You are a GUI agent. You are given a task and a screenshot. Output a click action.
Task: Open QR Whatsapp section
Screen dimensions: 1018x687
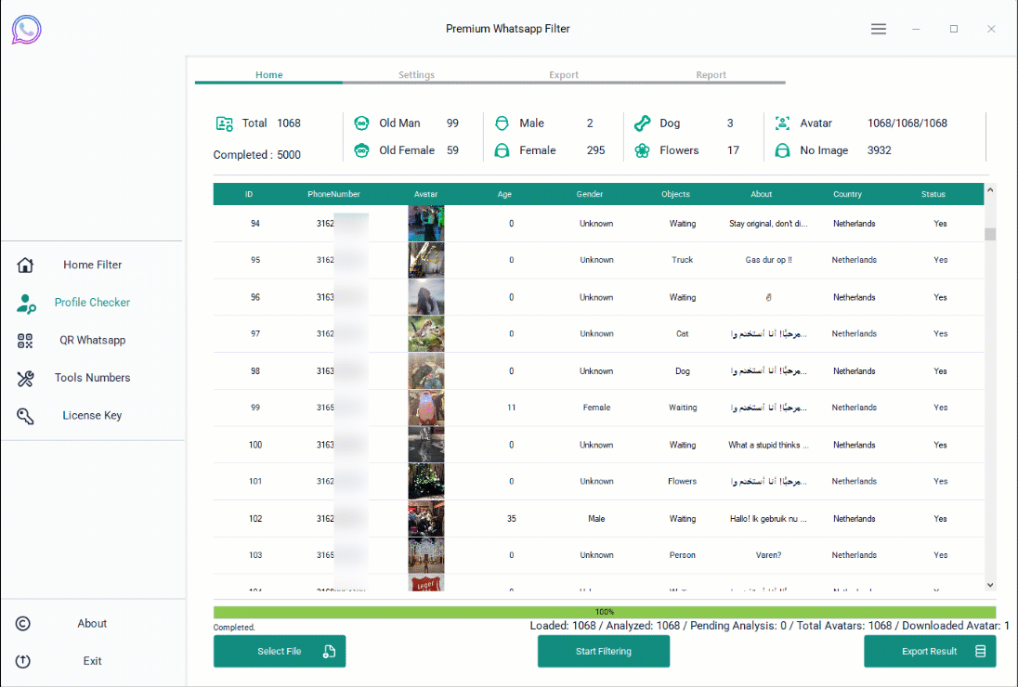pos(92,340)
